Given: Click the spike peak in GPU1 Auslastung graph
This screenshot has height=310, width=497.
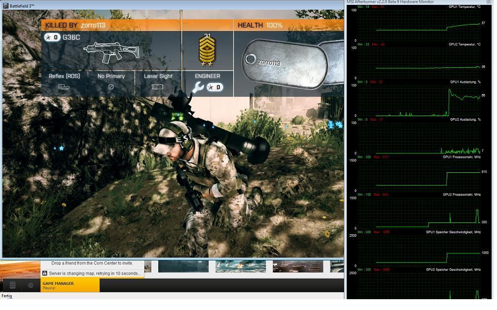Looking at the screenshot, I should pyautogui.click(x=450, y=91).
